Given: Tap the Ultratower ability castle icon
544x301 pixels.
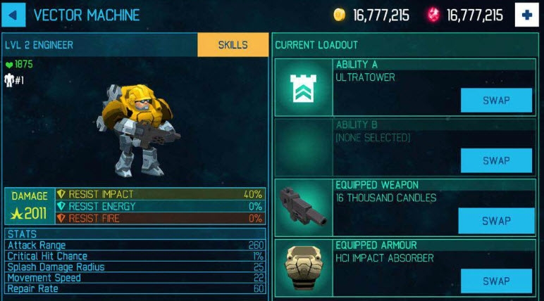Looking at the screenshot, I should (x=303, y=88).
